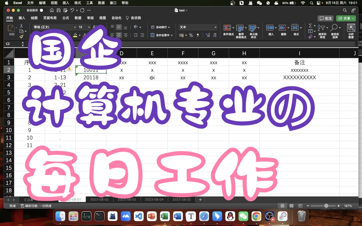
Task: Click the Format Painter brush icon
Action: click(x=21, y=37)
